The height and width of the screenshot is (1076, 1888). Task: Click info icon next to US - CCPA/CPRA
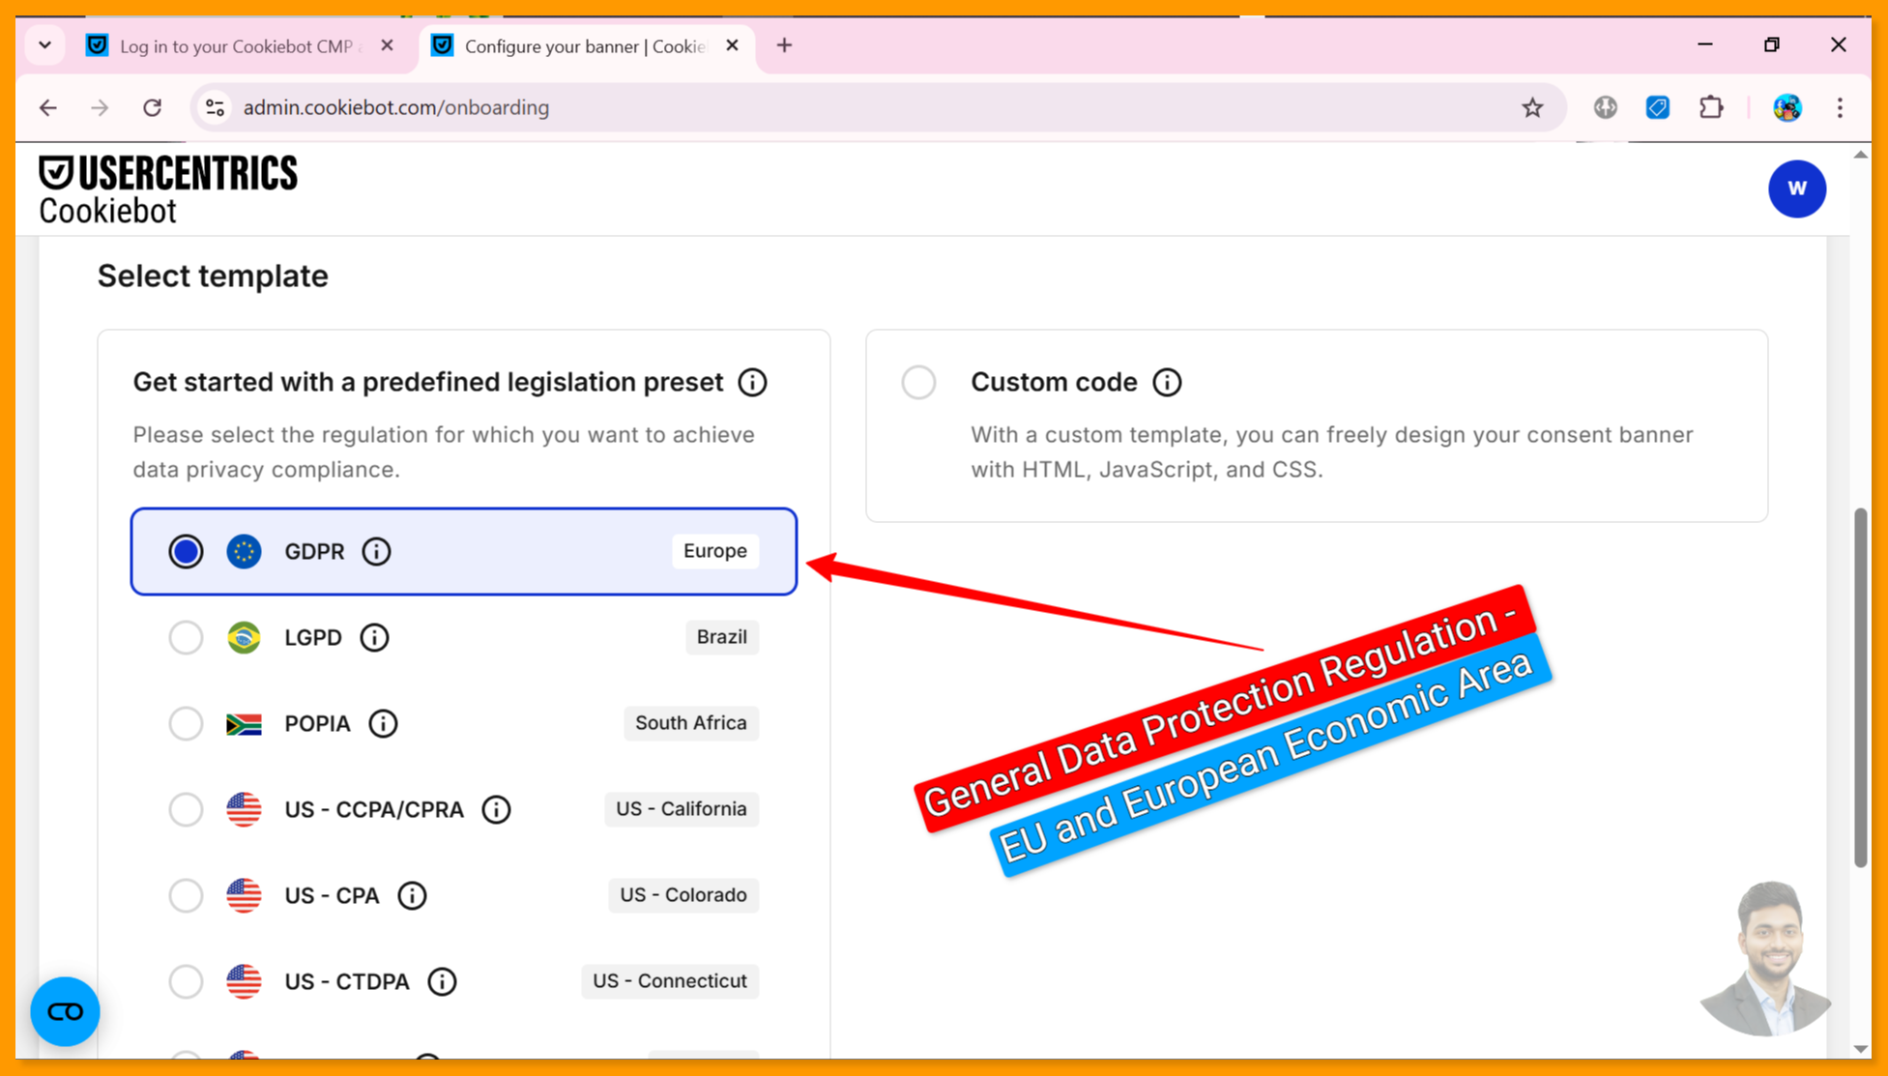[x=496, y=809]
